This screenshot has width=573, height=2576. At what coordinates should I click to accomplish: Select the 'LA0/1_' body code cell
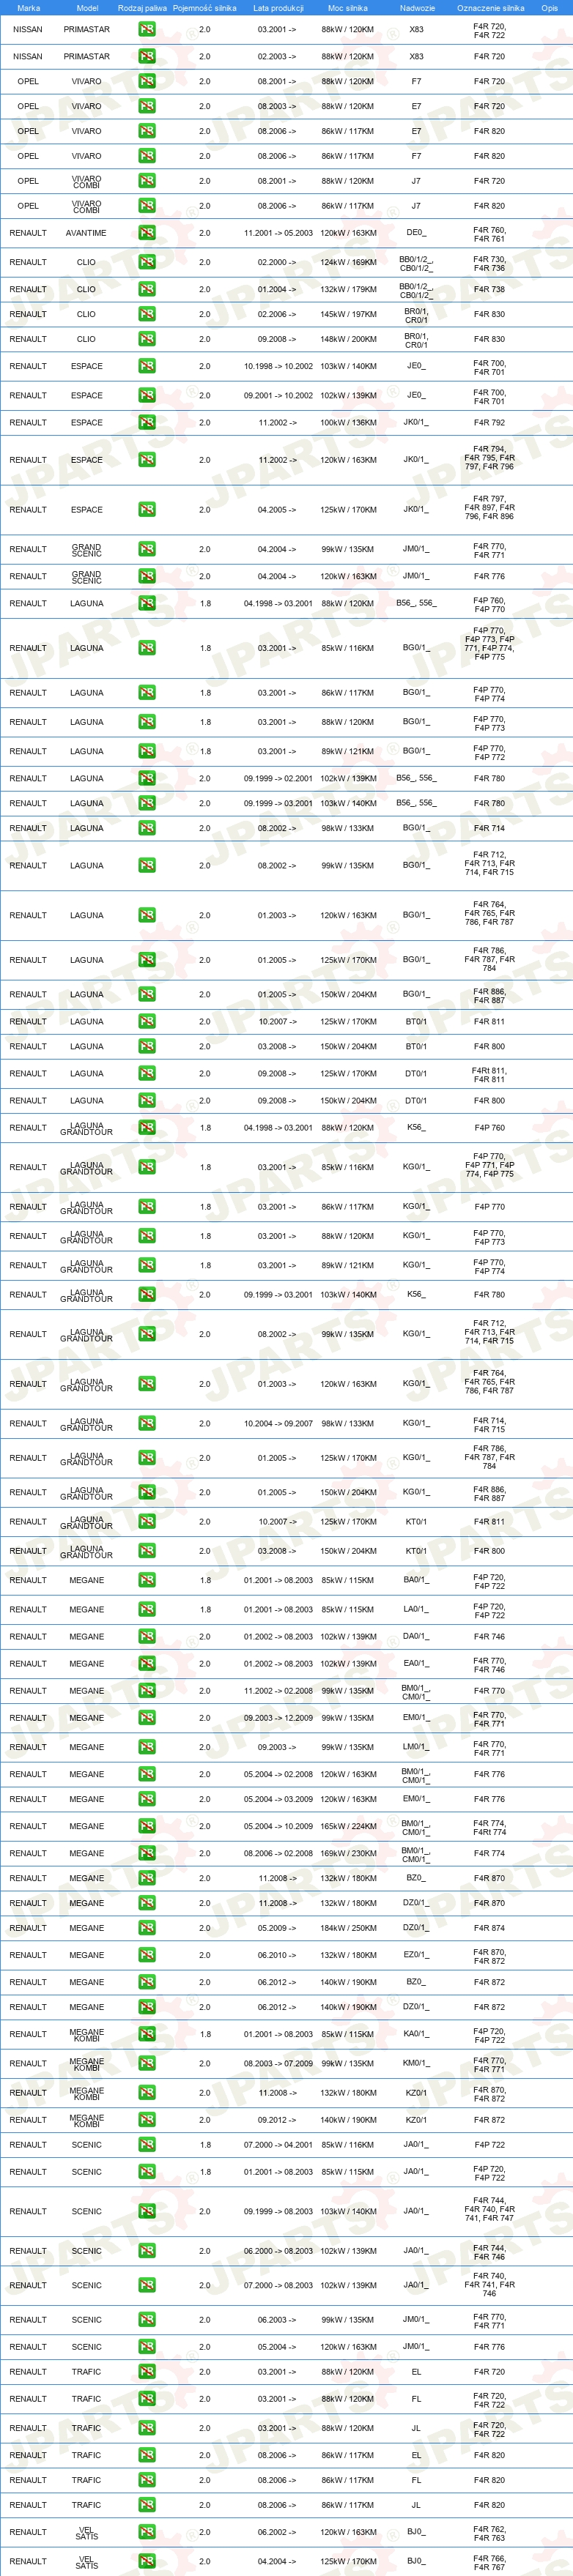pos(416,1610)
